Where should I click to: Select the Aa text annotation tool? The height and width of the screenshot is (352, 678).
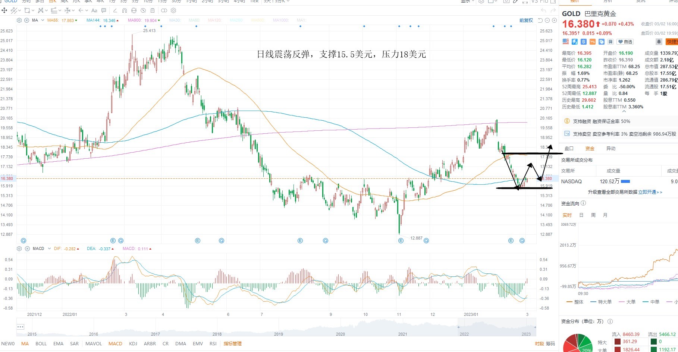pyautogui.click(x=94, y=10)
